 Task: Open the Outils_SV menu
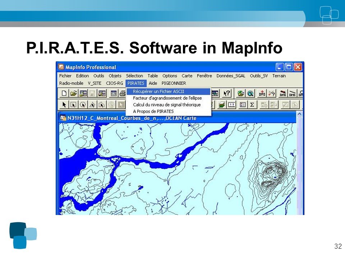click(258, 76)
